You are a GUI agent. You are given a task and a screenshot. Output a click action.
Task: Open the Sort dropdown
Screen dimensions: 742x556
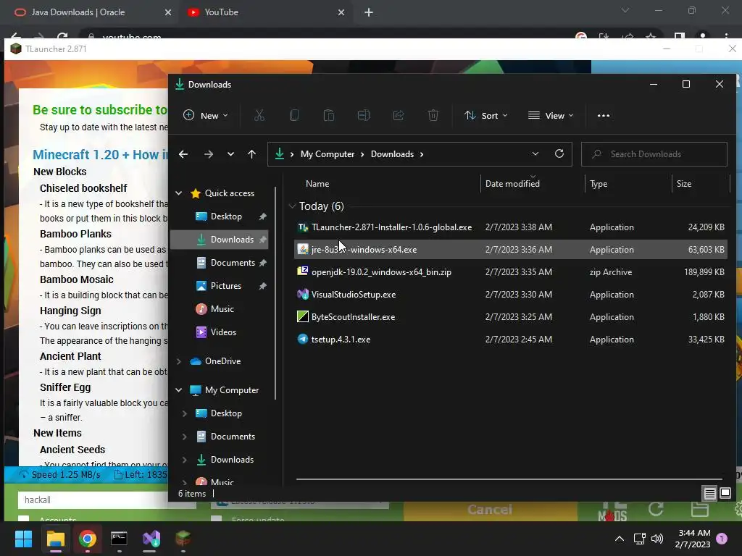486,115
